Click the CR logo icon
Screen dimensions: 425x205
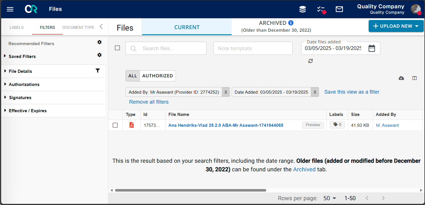[x=31, y=9]
